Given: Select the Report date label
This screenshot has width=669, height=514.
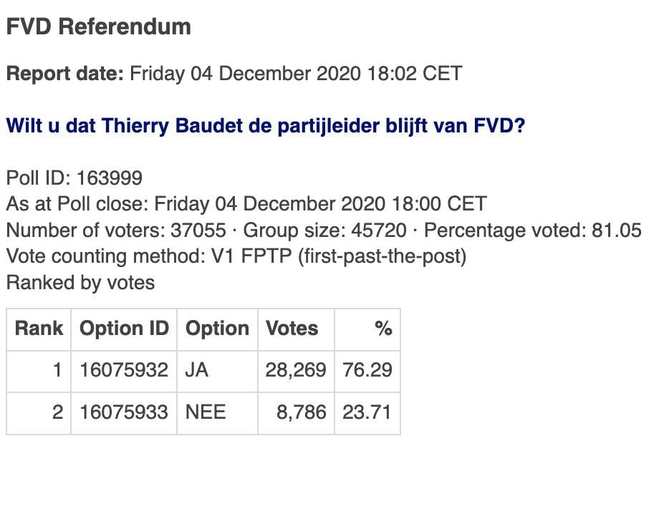Looking at the screenshot, I should point(65,73).
